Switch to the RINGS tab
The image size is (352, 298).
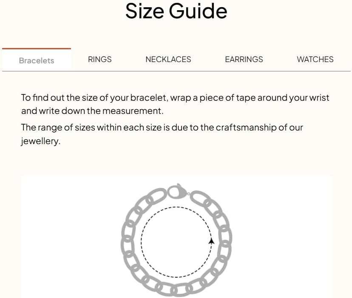point(99,60)
